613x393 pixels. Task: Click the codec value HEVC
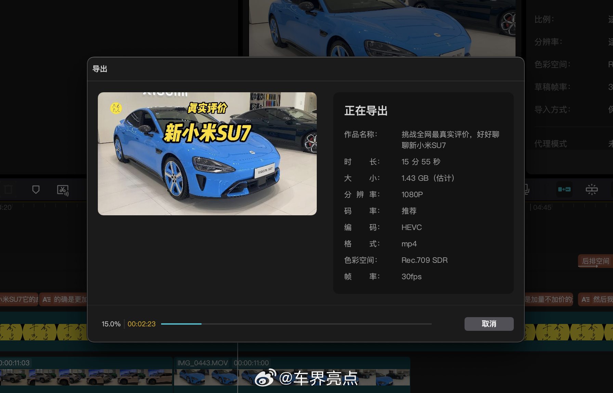[x=412, y=227]
